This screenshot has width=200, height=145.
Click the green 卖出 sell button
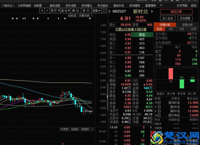tap(142, 35)
